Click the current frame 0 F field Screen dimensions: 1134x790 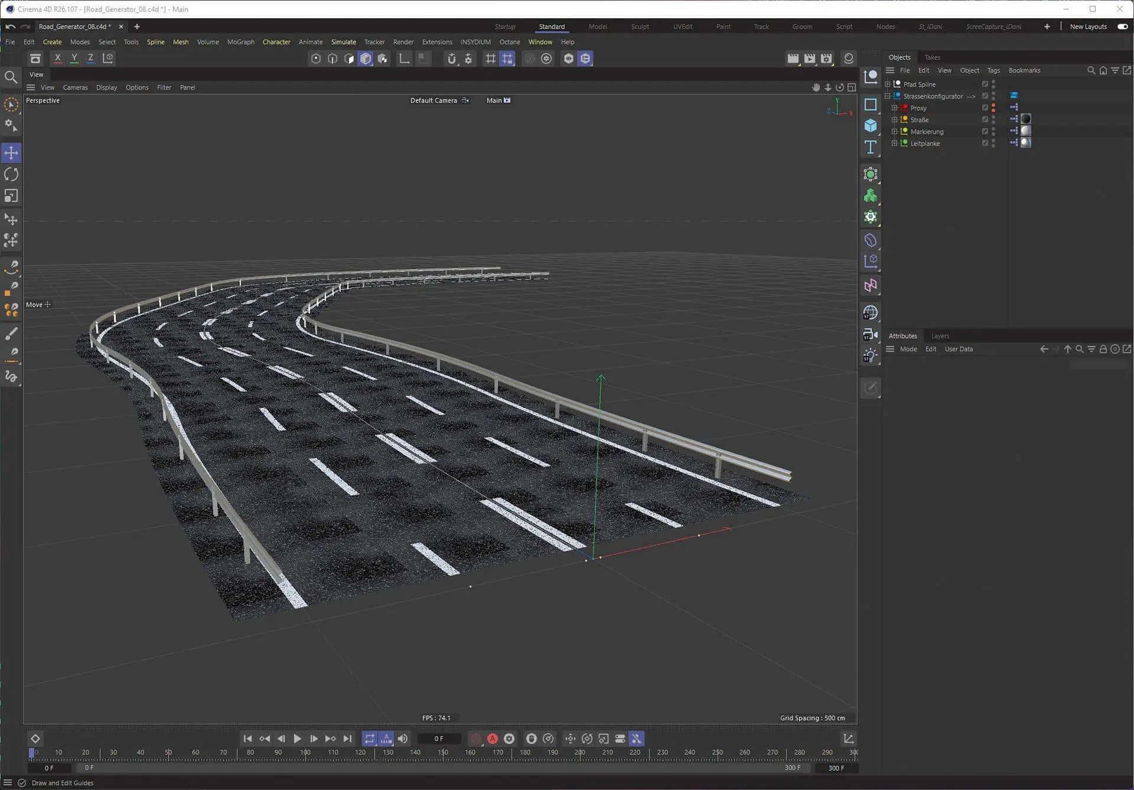point(438,739)
